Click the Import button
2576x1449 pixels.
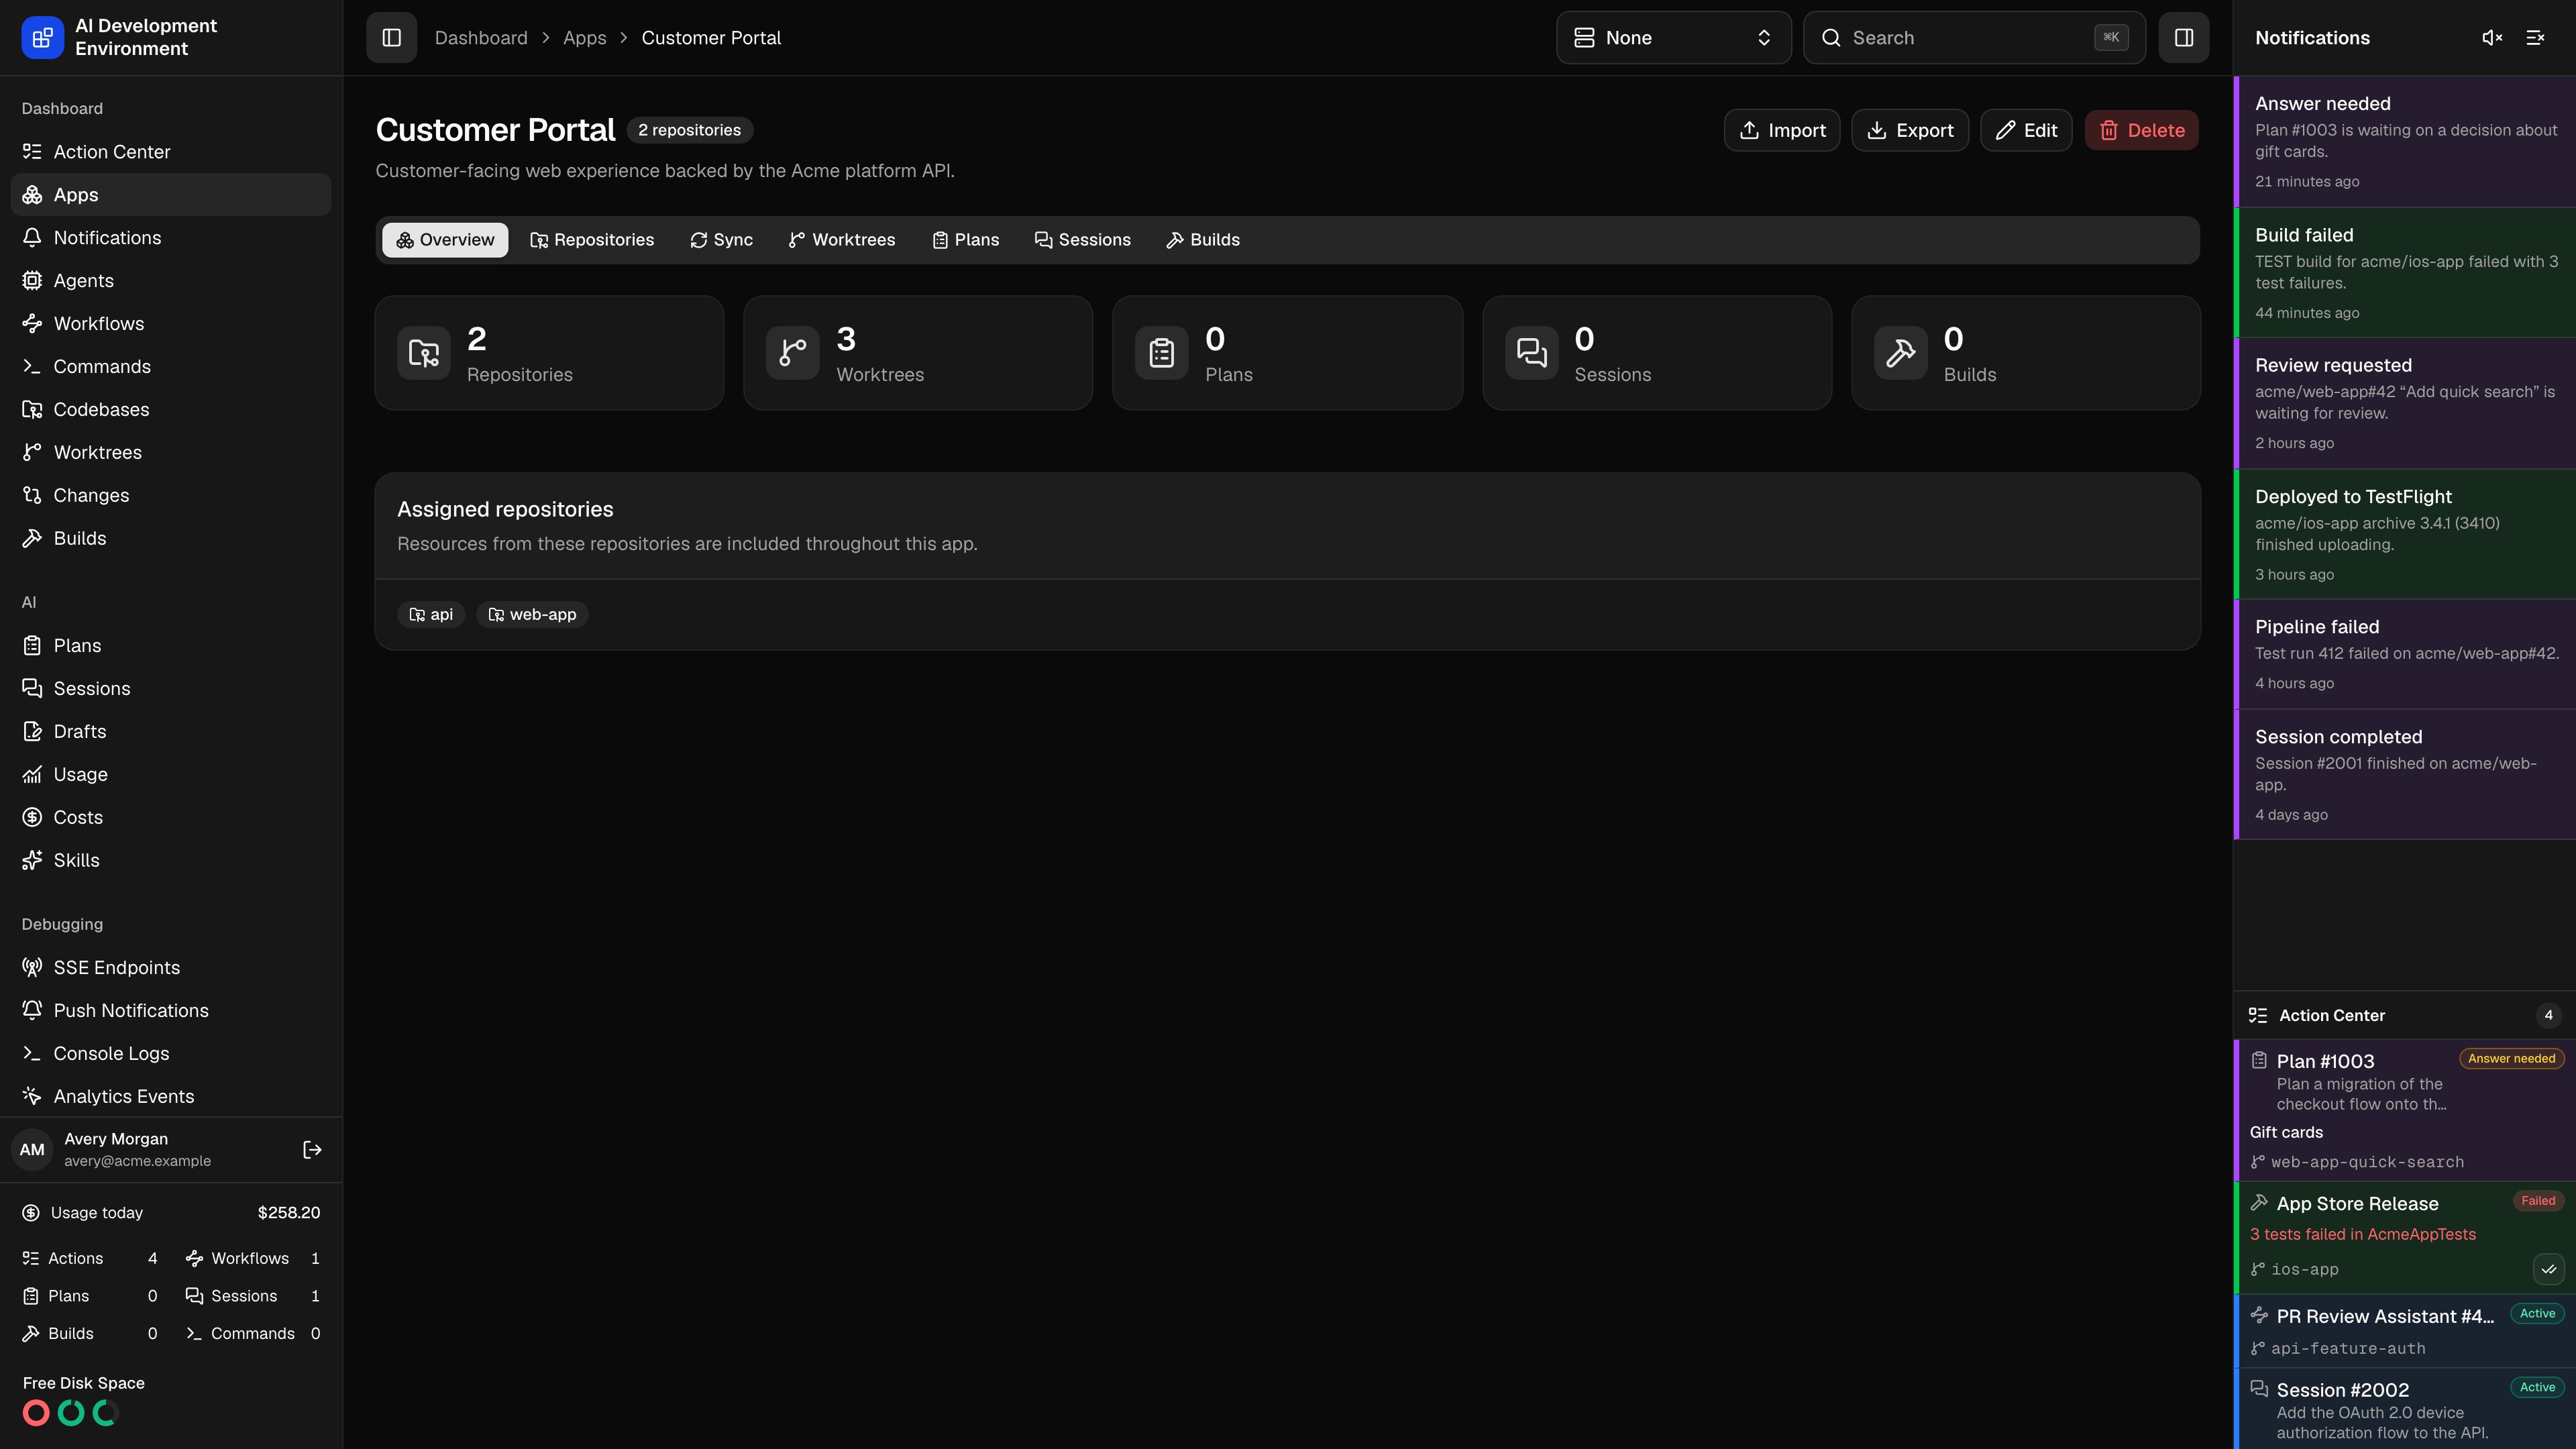(x=1781, y=130)
